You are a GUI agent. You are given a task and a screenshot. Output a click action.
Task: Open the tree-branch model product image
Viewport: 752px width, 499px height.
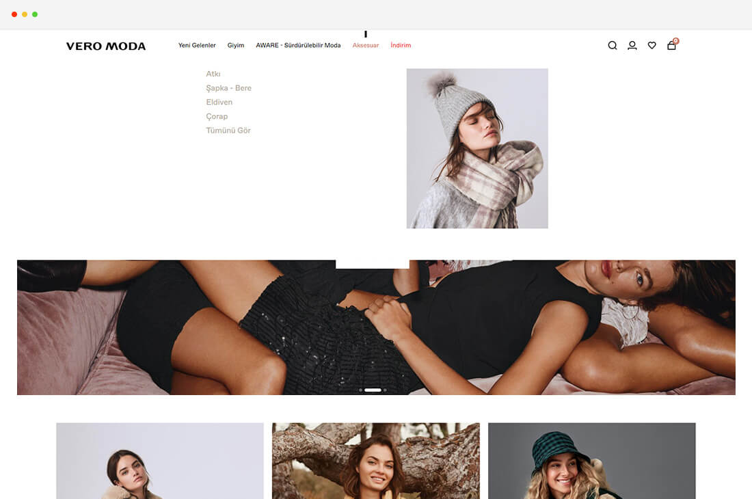coord(376,461)
